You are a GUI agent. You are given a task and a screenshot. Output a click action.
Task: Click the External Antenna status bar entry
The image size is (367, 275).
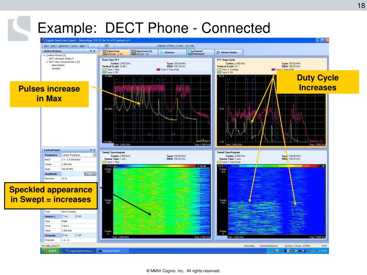(269, 246)
